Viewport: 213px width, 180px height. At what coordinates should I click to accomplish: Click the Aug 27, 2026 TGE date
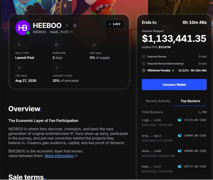tap(26, 81)
